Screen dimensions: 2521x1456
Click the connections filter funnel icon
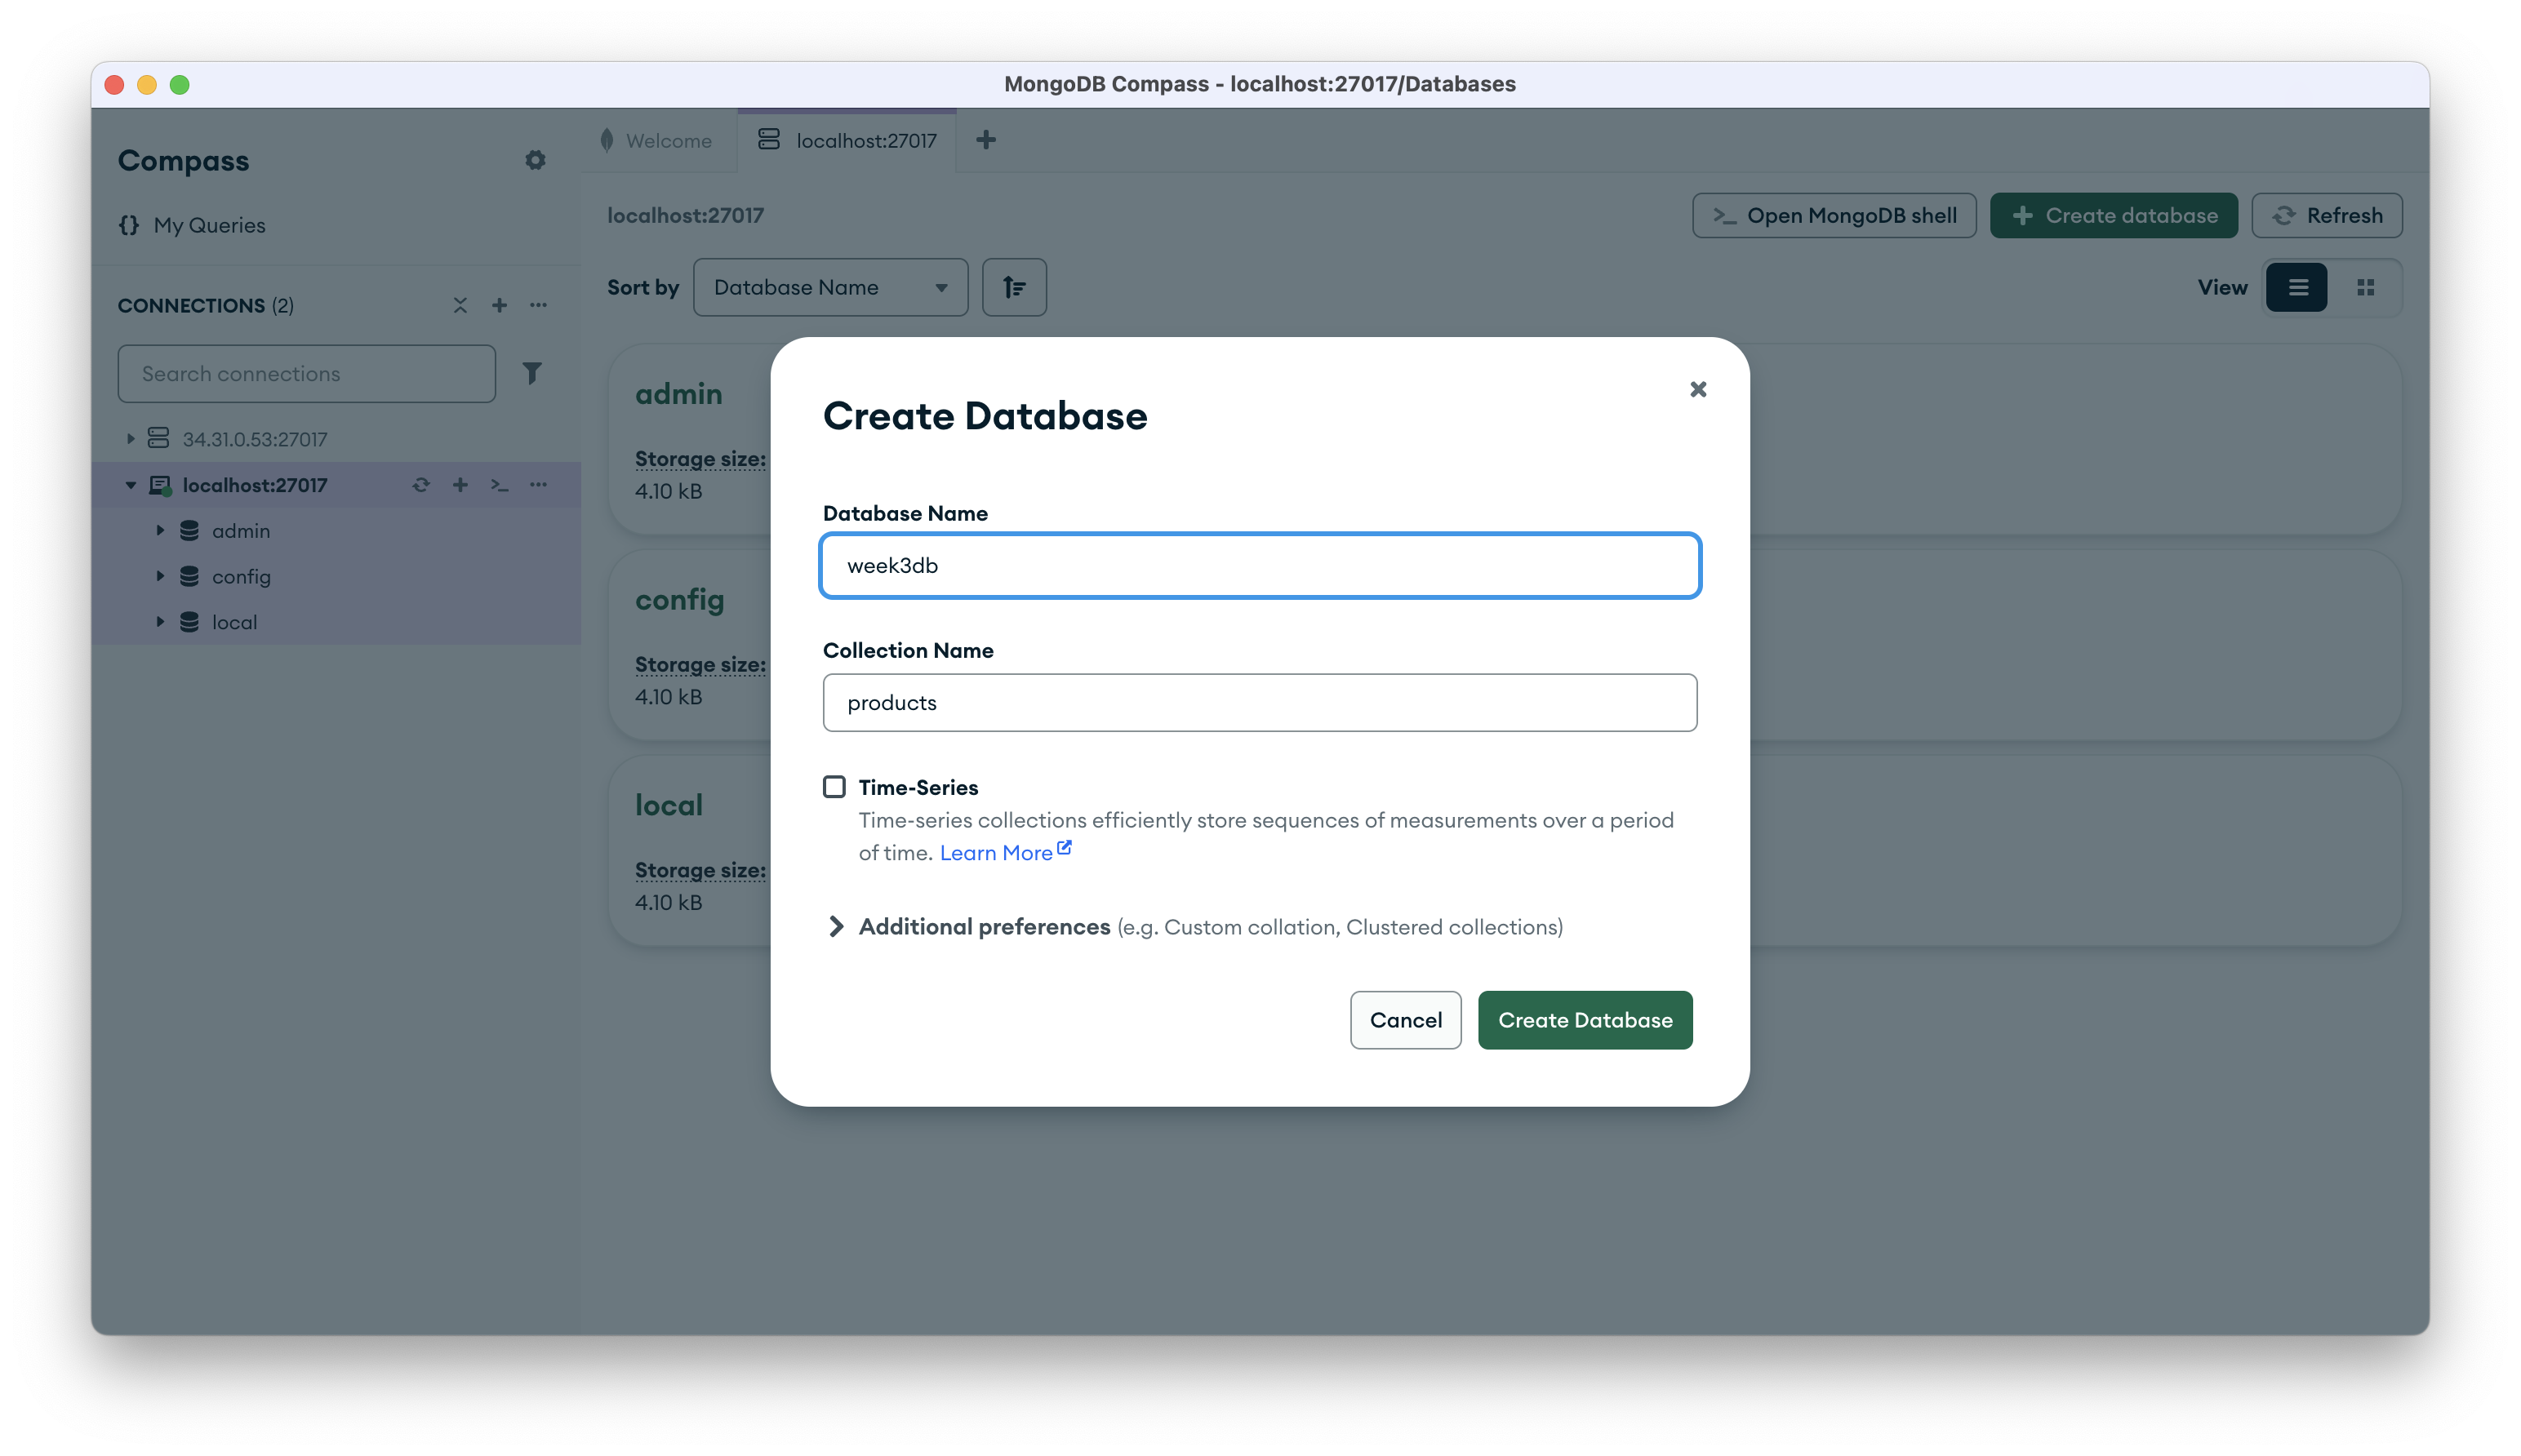pos(532,373)
